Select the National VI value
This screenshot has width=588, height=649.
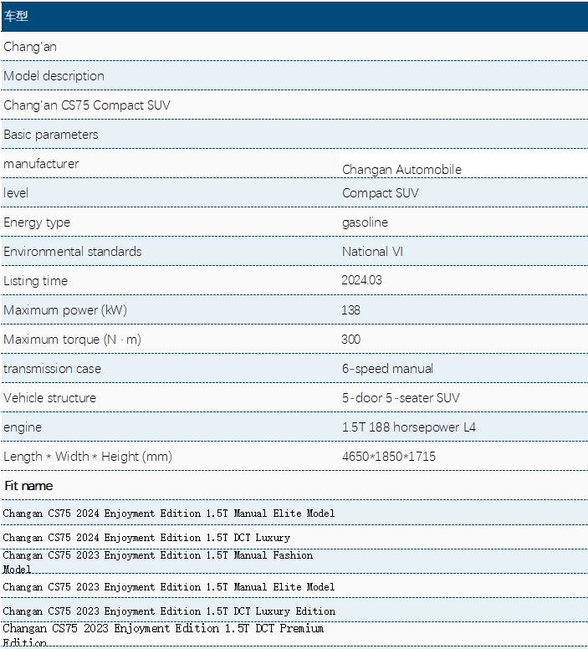372,252
